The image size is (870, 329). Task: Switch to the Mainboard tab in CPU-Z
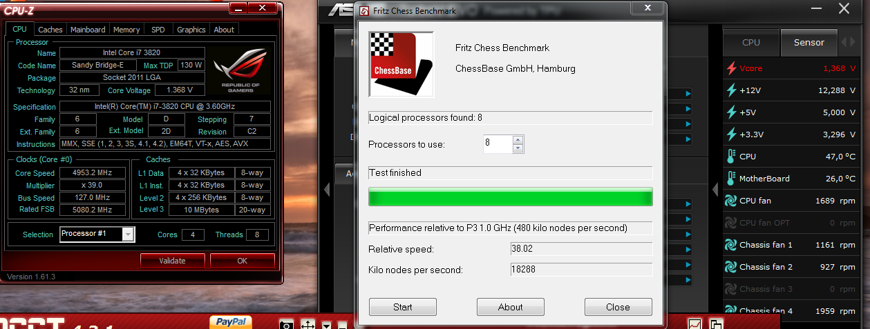click(x=88, y=30)
